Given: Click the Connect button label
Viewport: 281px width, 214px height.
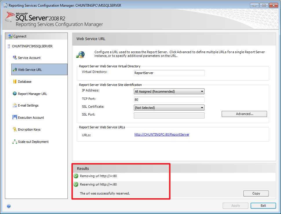Looking at the screenshot, I should pos(20,36).
